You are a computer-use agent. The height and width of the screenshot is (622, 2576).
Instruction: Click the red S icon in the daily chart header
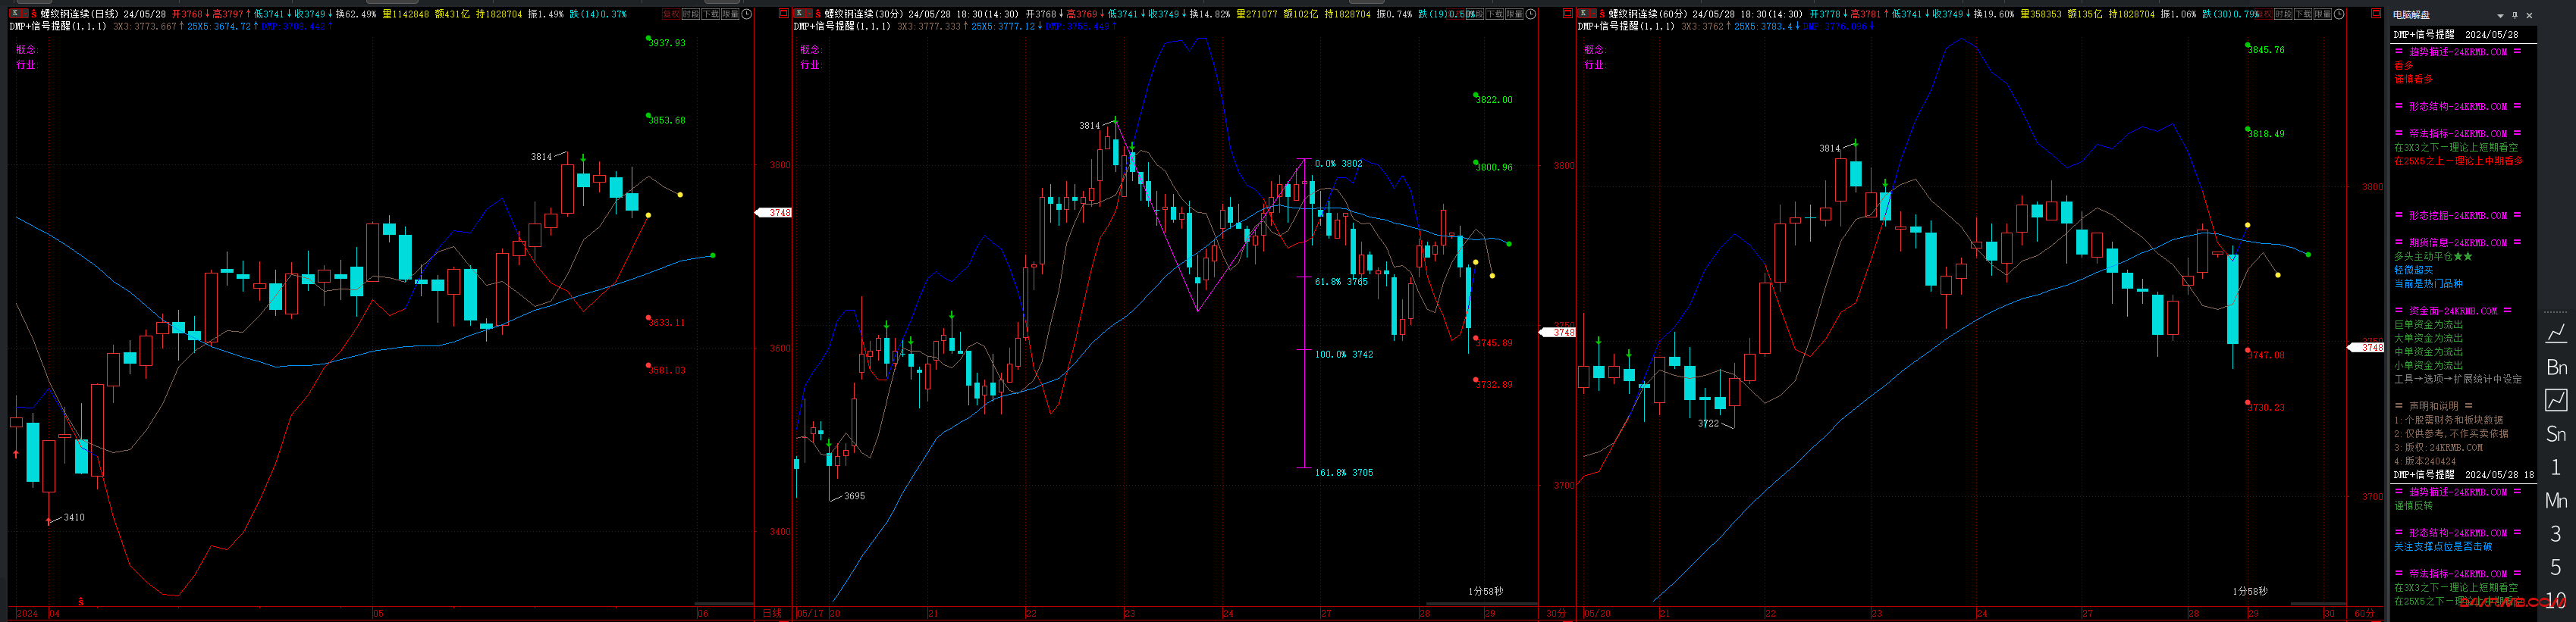click(x=34, y=14)
